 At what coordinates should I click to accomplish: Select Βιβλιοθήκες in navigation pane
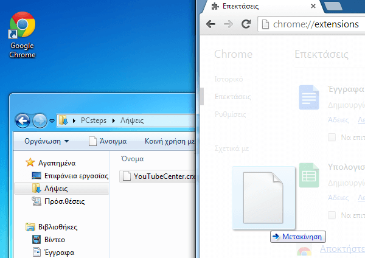pyautogui.click(x=58, y=227)
